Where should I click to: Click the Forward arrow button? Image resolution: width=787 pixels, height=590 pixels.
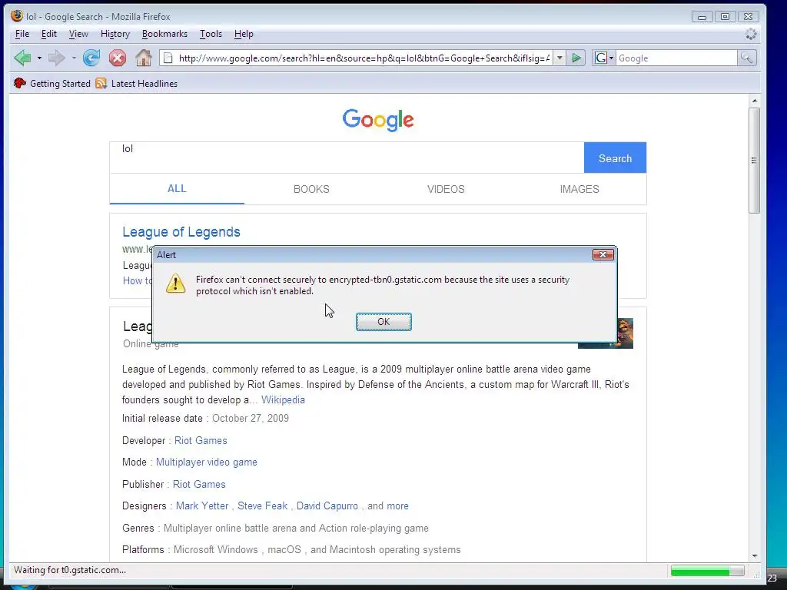[x=56, y=58]
